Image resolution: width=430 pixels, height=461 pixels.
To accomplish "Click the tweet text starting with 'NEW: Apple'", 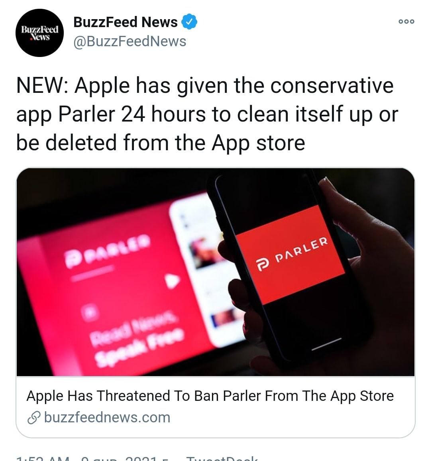I will pos(207,114).
